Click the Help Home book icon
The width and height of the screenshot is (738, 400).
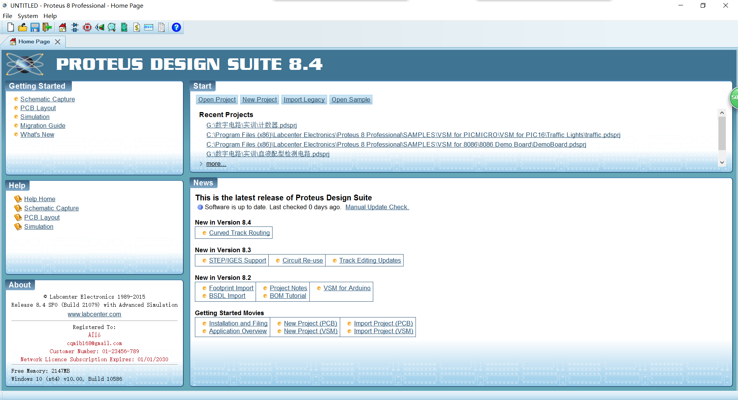click(18, 199)
